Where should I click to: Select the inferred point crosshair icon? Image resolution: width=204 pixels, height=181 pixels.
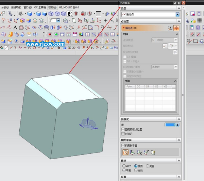(x=176, y=28)
